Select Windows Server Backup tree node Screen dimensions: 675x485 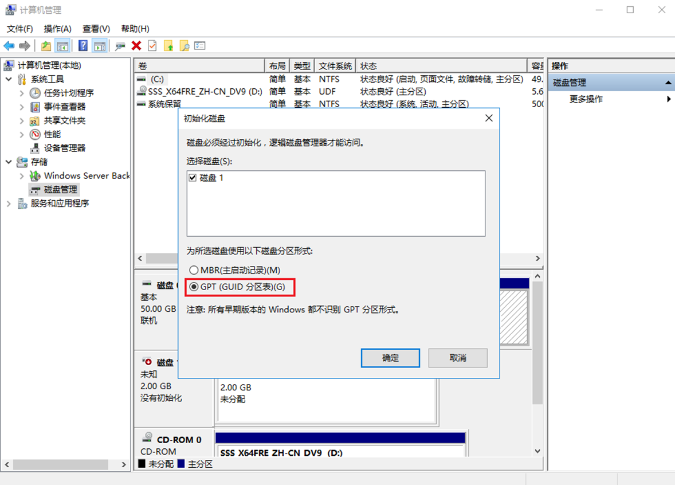coord(87,176)
